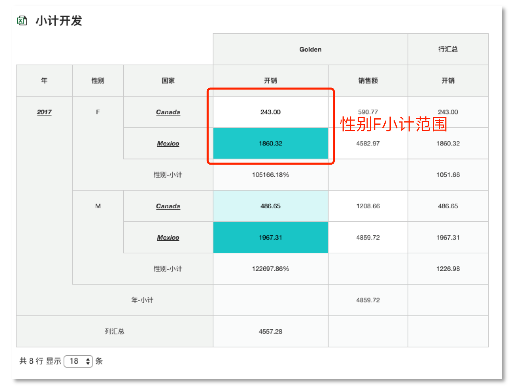The width and height of the screenshot is (524, 390).
Task: Select the light cyan cell showing 486.65
Action: pyautogui.click(x=270, y=206)
